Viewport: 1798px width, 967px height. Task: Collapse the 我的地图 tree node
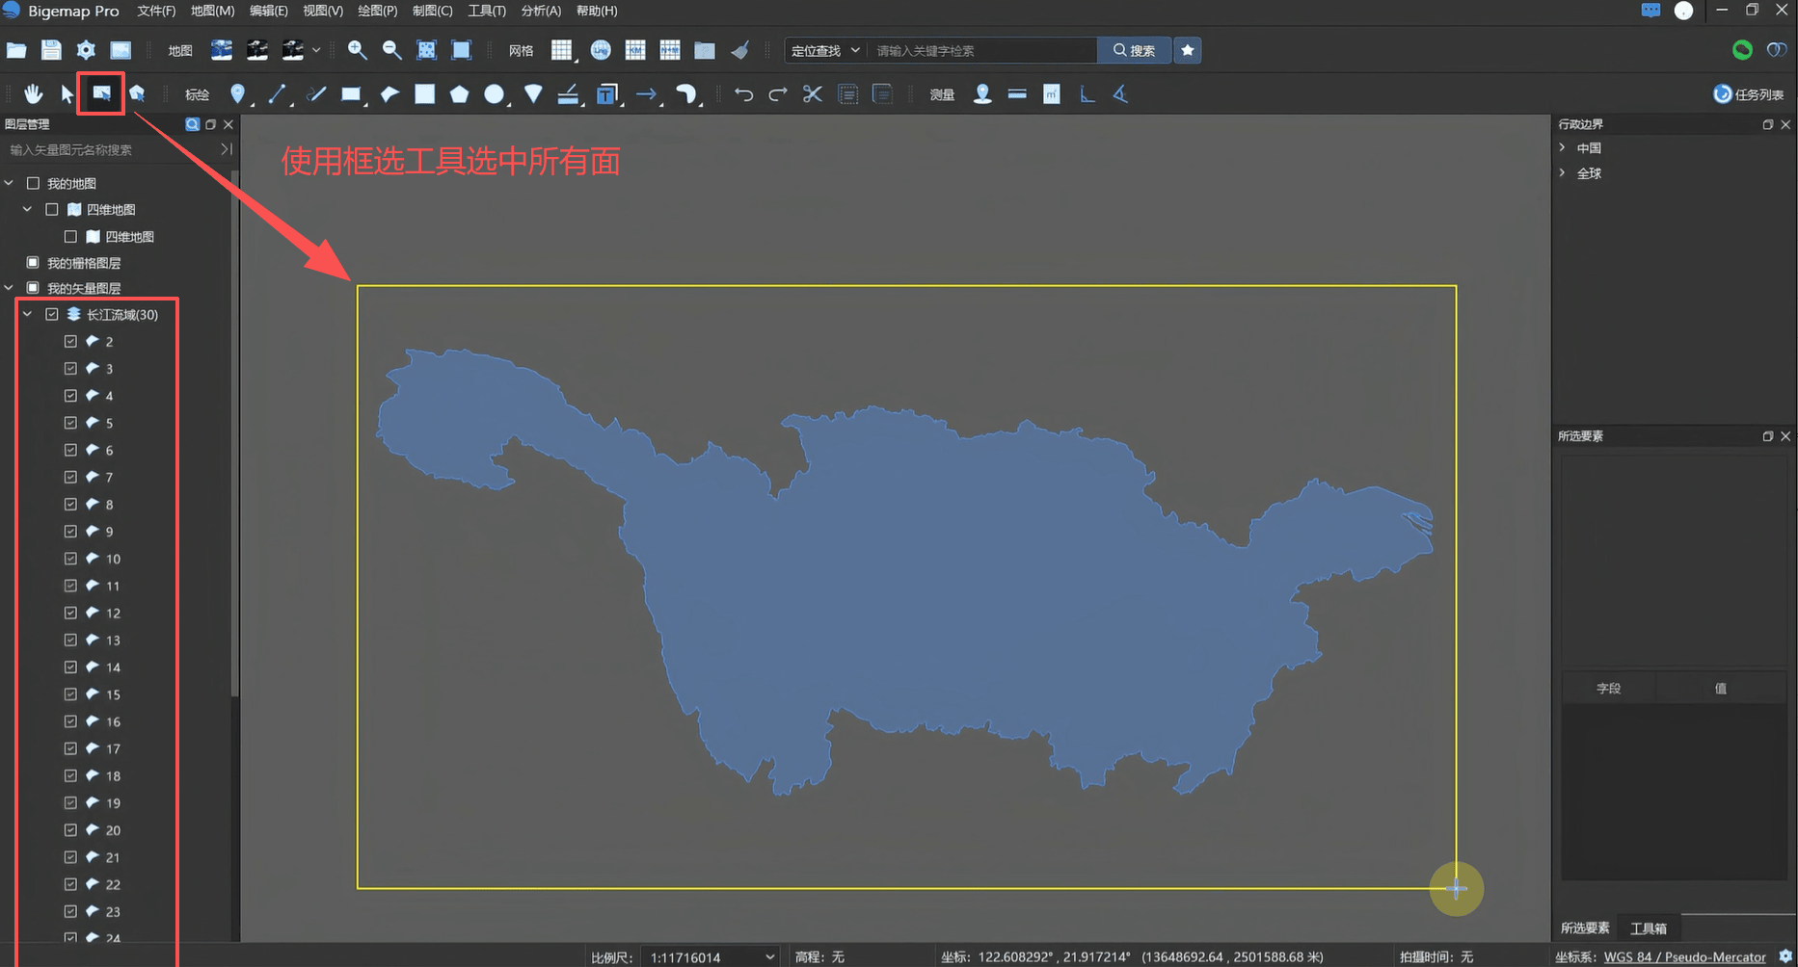(9, 183)
